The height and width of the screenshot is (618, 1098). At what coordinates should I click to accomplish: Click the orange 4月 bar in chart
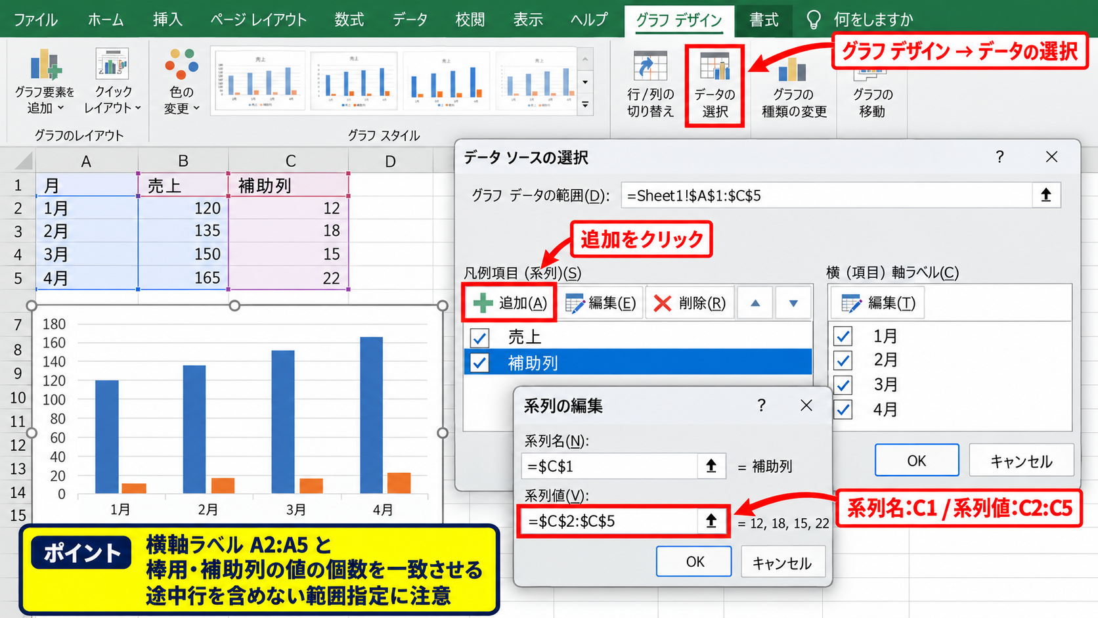coord(399,483)
